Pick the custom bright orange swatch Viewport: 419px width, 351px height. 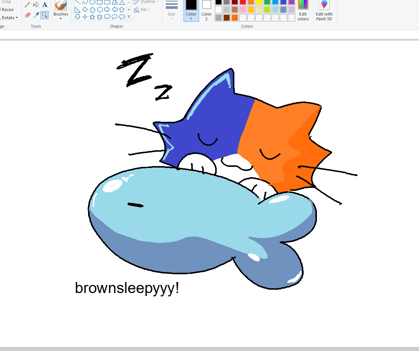pos(235,18)
